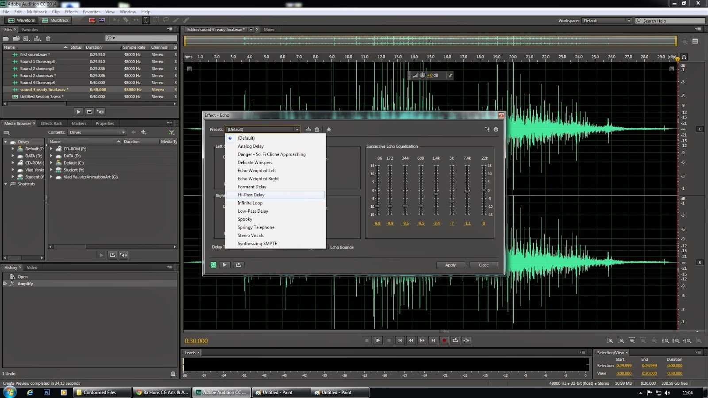The height and width of the screenshot is (398, 708).
Task: Save current Echo settings as a preset
Action: pos(308,130)
